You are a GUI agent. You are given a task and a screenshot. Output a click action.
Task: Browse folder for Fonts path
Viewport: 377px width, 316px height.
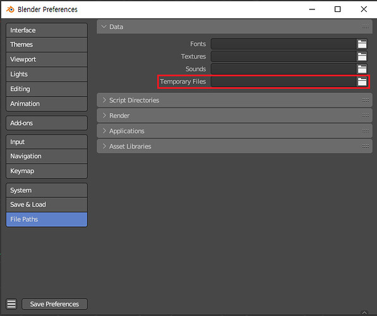[362, 44]
